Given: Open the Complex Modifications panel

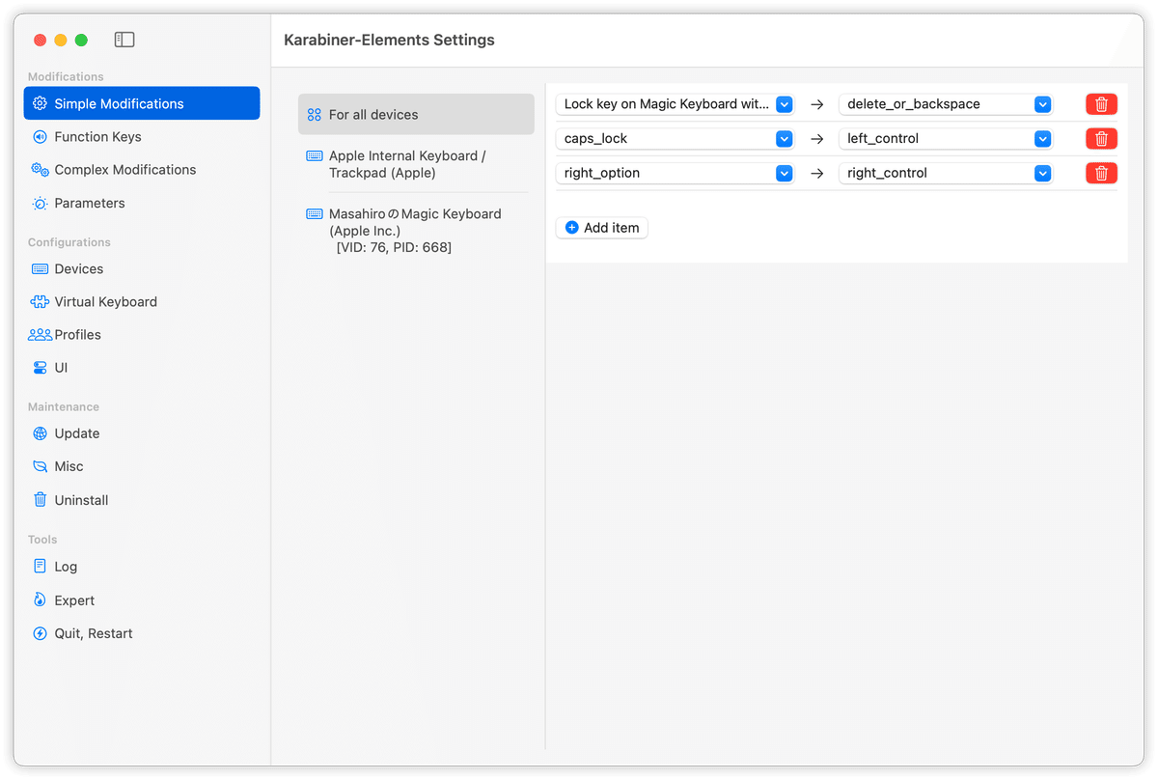Looking at the screenshot, I should [124, 169].
